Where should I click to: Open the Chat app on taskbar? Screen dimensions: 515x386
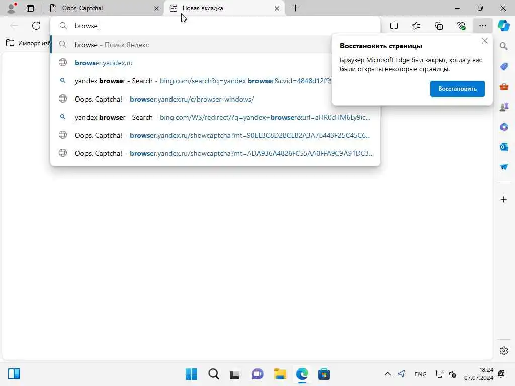257,374
